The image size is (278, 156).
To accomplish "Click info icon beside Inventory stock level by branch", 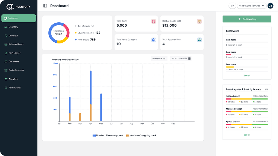I will click(266, 89).
